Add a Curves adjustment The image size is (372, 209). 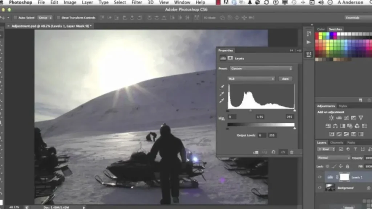(346, 118)
